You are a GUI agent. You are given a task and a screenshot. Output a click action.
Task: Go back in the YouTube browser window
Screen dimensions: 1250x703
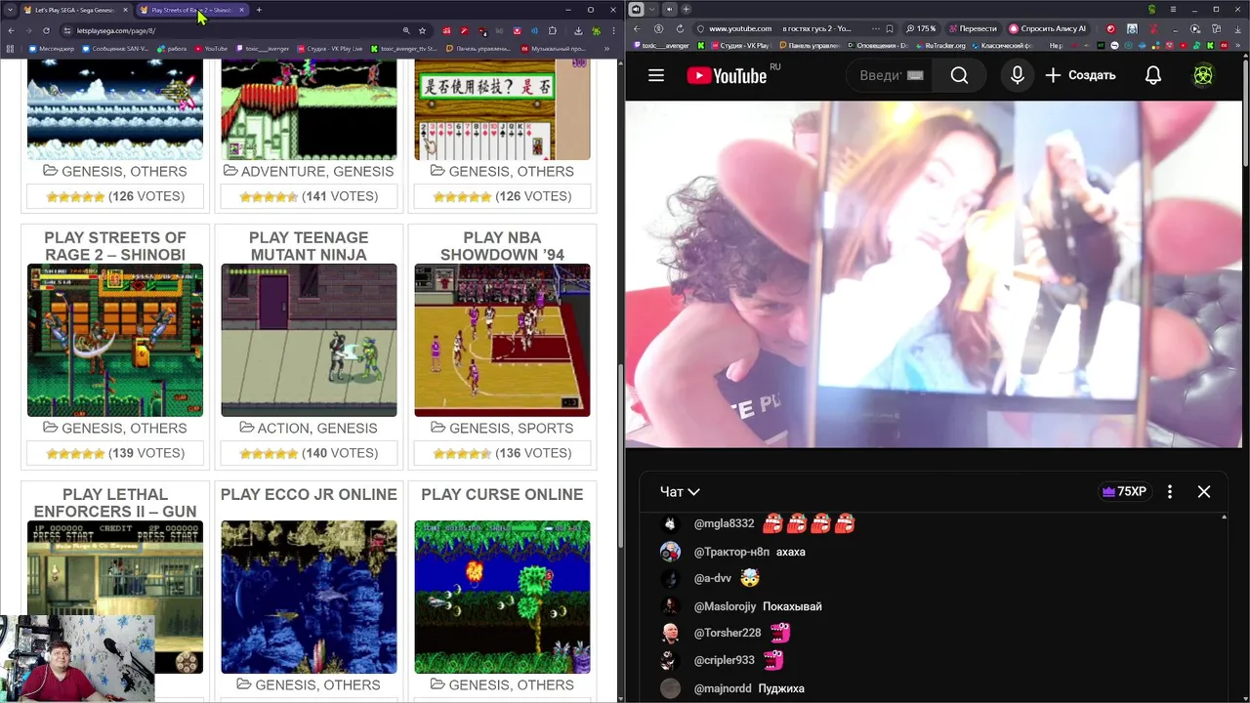pyautogui.click(x=637, y=28)
